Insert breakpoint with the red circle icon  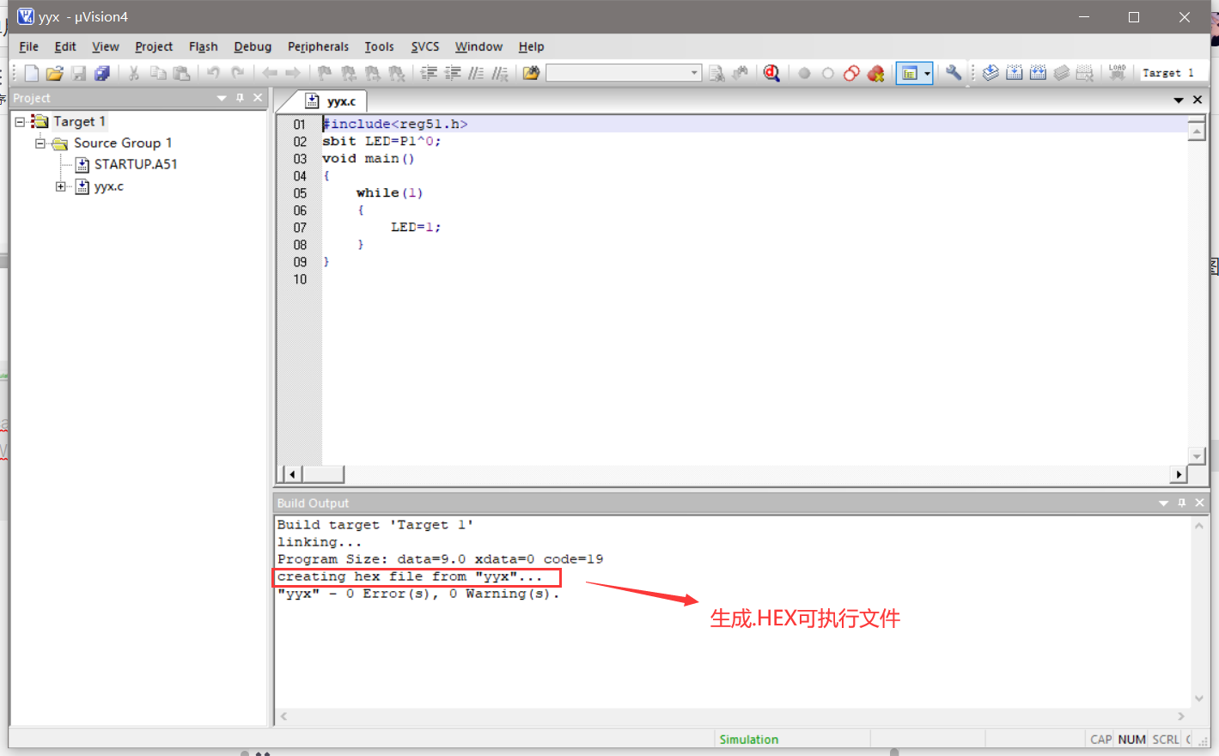[x=804, y=73]
